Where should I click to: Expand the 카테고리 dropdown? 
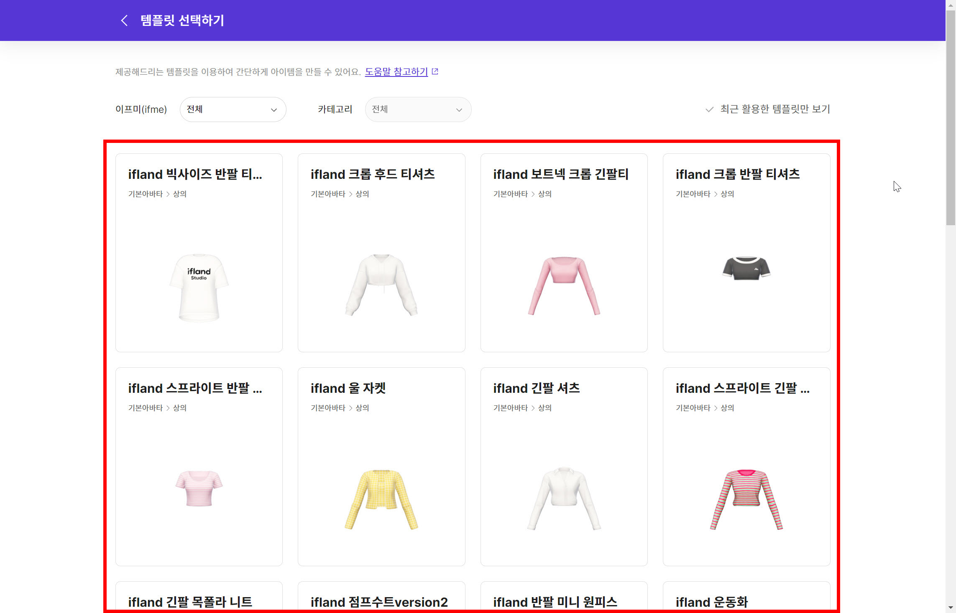click(x=418, y=109)
